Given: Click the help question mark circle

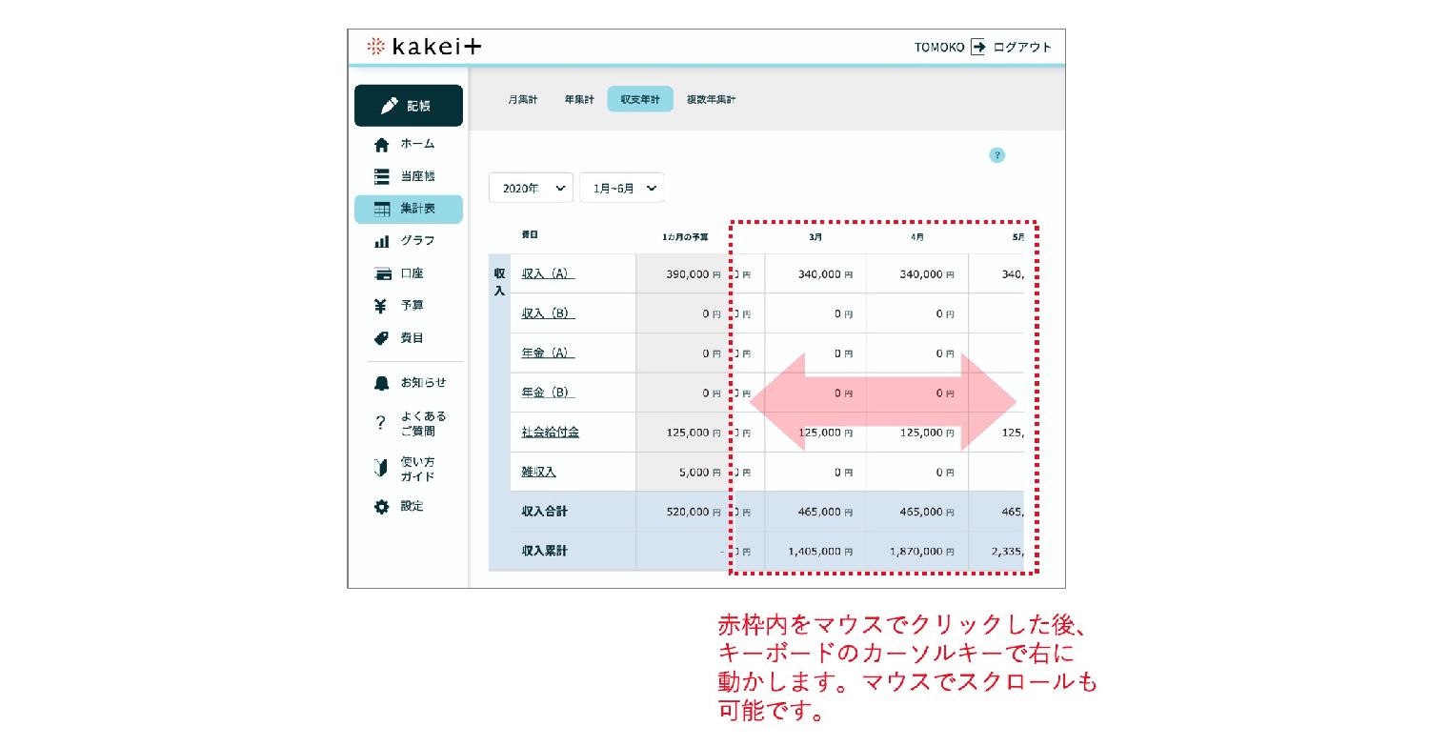Looking at the screenshot, I should tap(996, 155).
